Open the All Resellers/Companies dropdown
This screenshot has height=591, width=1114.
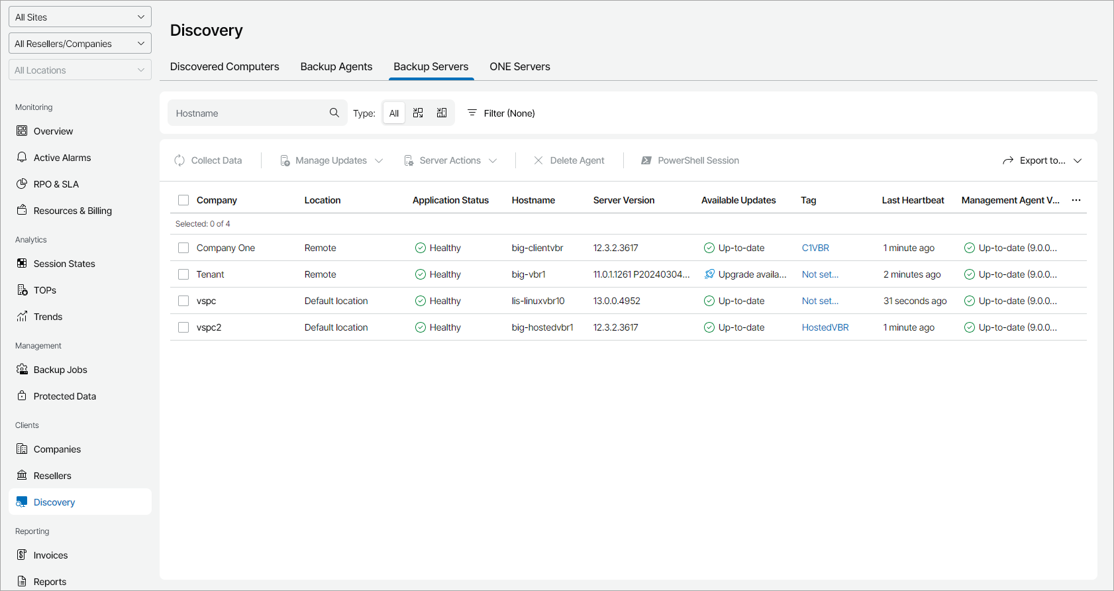pyautogui.click(x=79, y=44)
